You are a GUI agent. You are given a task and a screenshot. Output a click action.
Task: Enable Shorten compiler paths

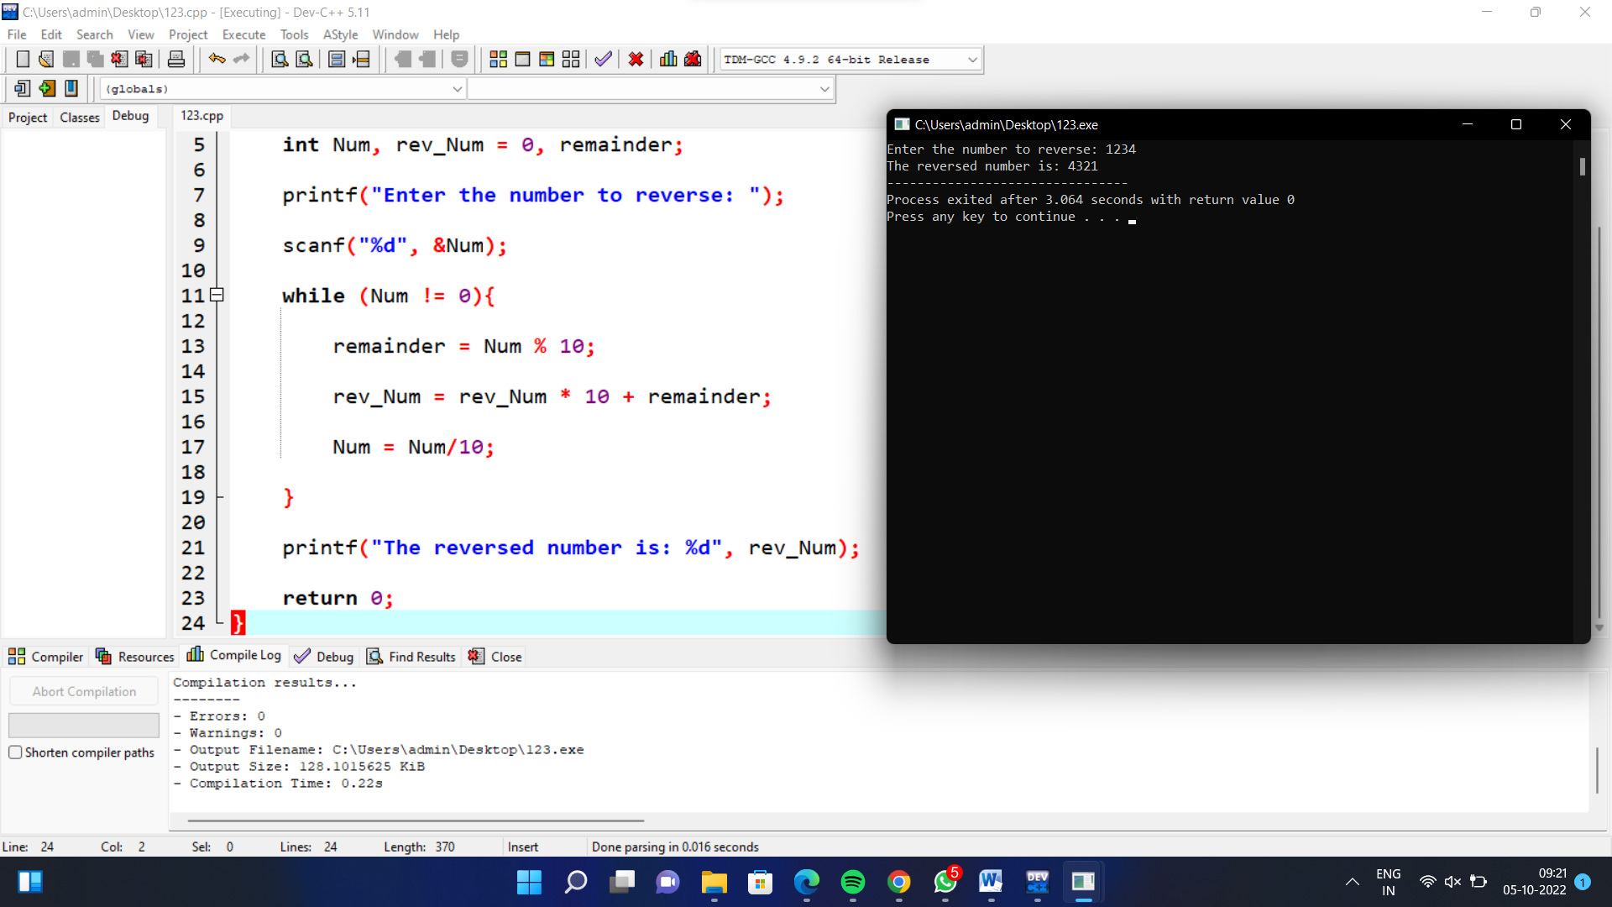[15, 752]
